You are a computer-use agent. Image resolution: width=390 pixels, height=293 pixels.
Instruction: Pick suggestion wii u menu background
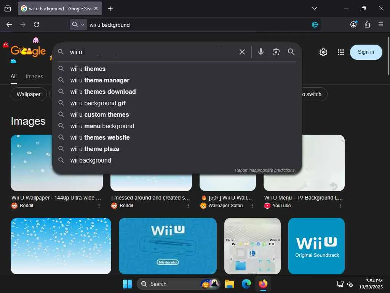point(177,126)
